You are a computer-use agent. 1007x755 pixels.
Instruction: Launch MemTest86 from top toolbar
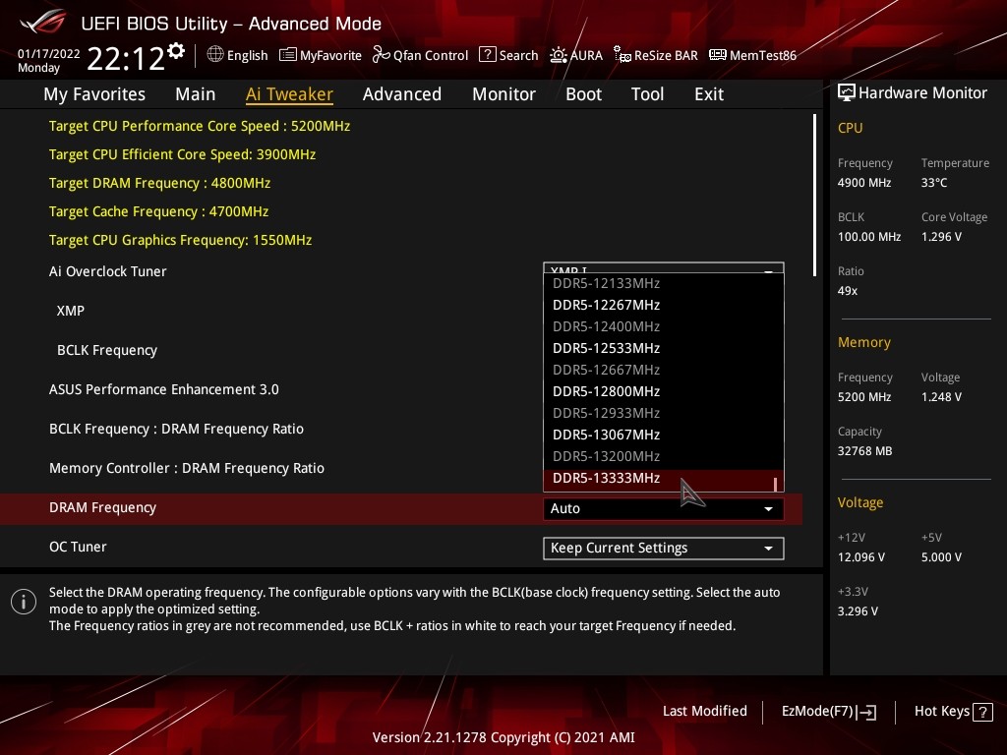718,55
